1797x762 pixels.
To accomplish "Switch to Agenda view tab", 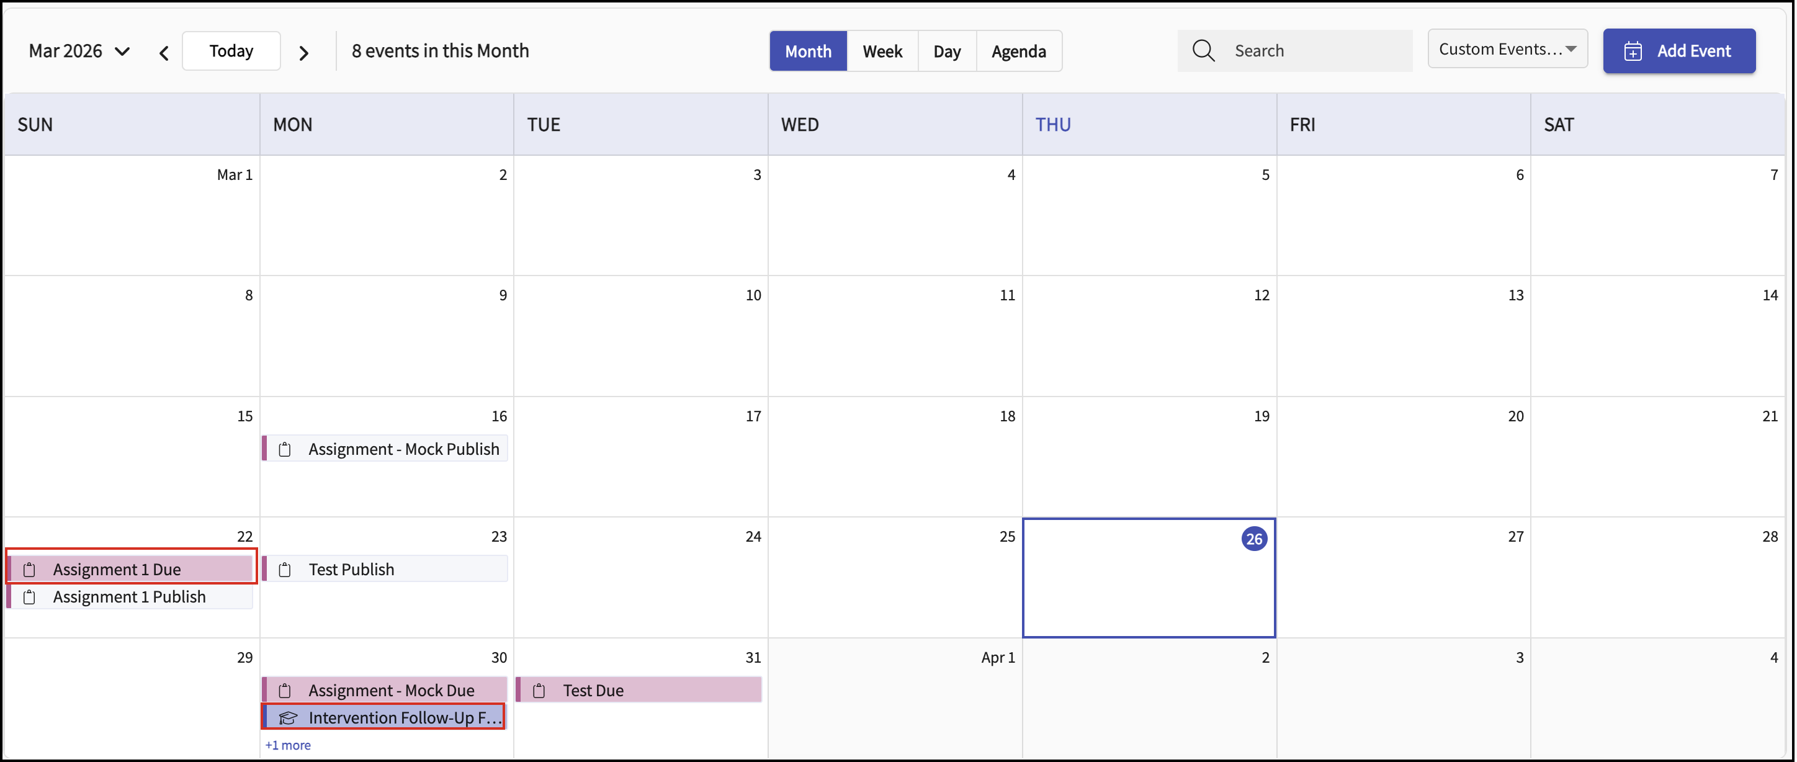I will click(1018, 51).
